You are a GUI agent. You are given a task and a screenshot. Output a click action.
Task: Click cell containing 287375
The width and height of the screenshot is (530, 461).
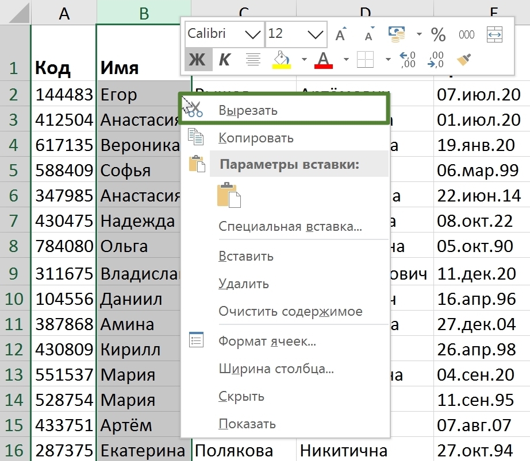(64, 450)
